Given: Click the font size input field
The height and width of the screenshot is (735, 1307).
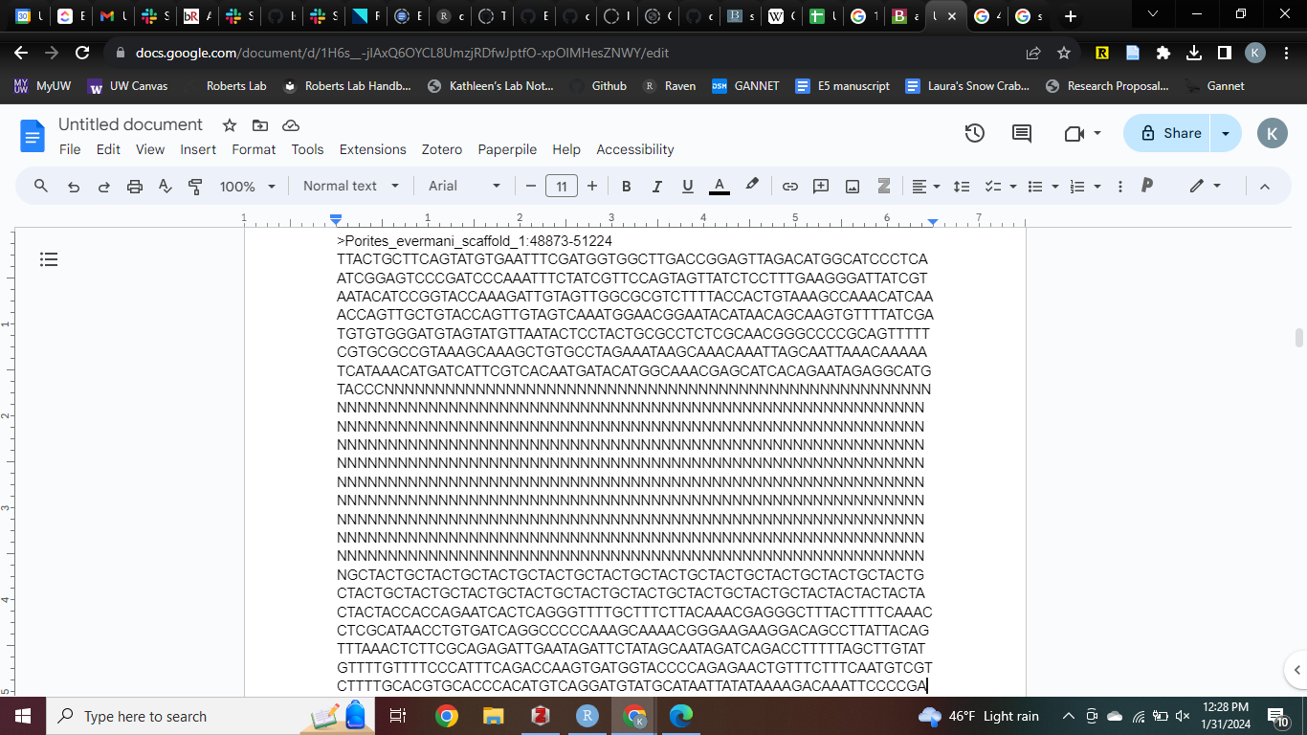Looking at the screenshot, I should [562, 187].
